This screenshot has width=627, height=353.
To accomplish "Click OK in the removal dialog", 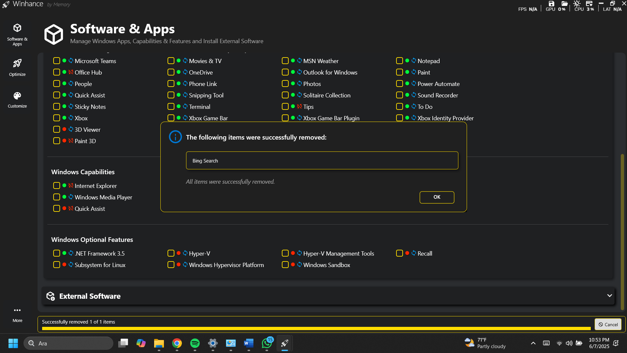I will click(437, 197).
